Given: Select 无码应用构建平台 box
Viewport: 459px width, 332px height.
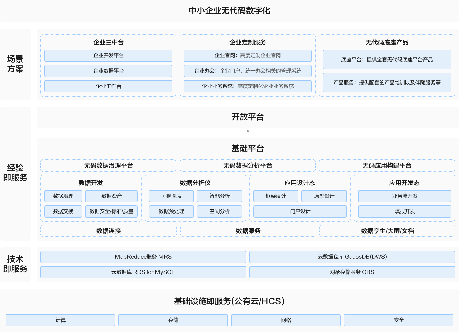Looking at the screenshot, I should (387, 165).
